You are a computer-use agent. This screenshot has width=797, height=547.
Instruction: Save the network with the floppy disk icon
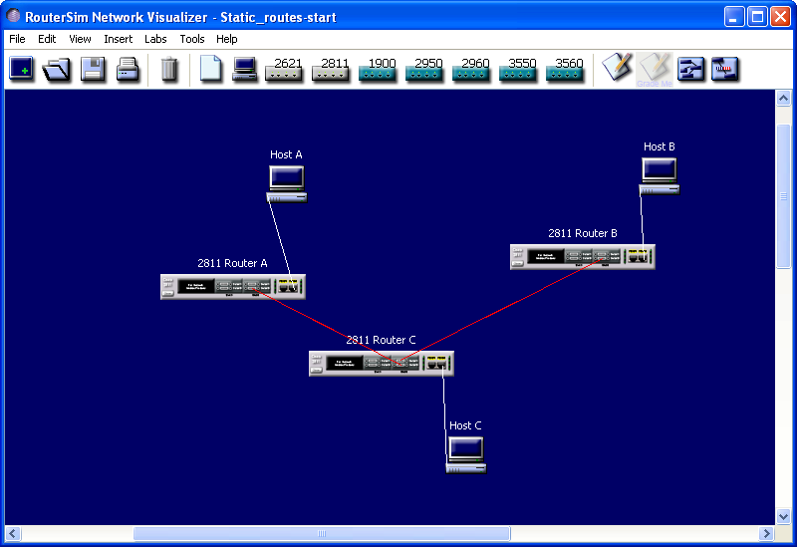coord(93,69)
